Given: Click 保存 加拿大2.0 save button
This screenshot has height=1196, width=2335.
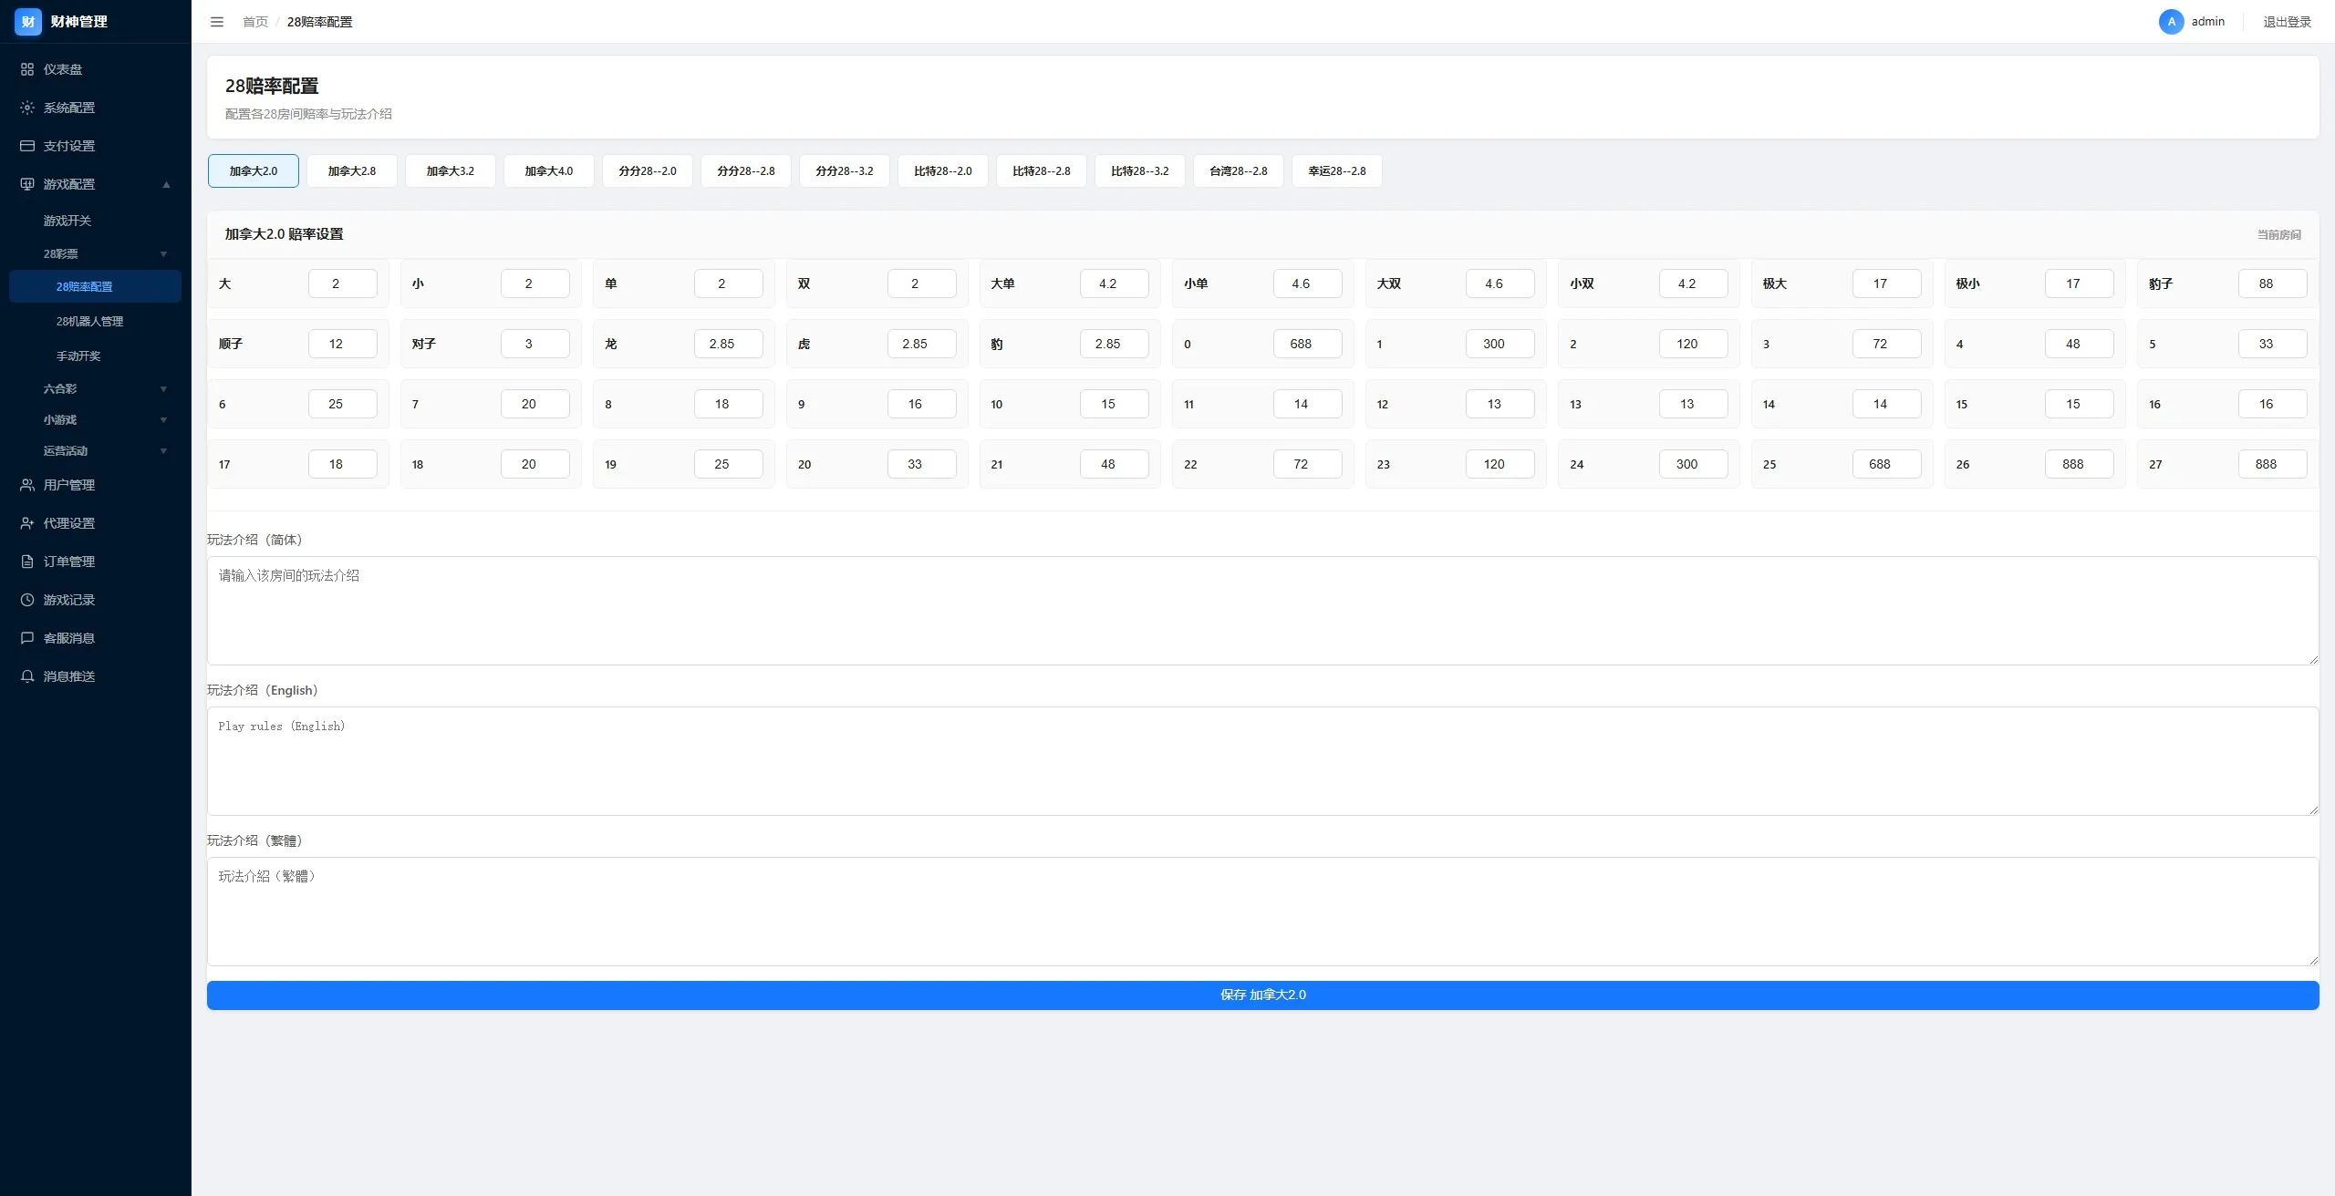Looking at the screenshot, I should click(x=1263, y=995).
